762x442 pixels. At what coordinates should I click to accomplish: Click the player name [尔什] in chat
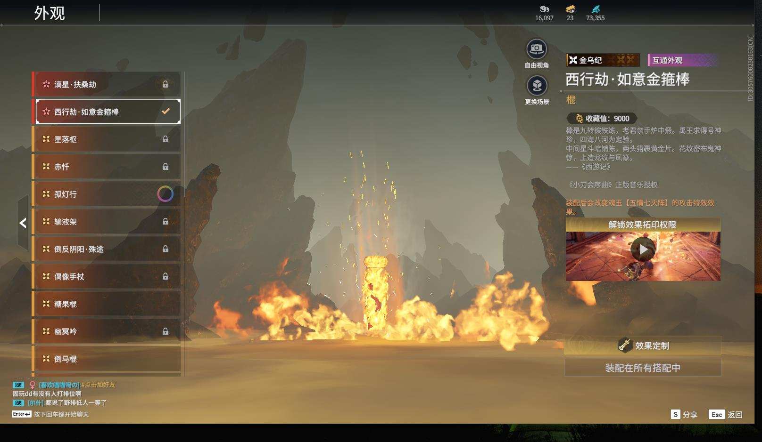tap(35, 403)
